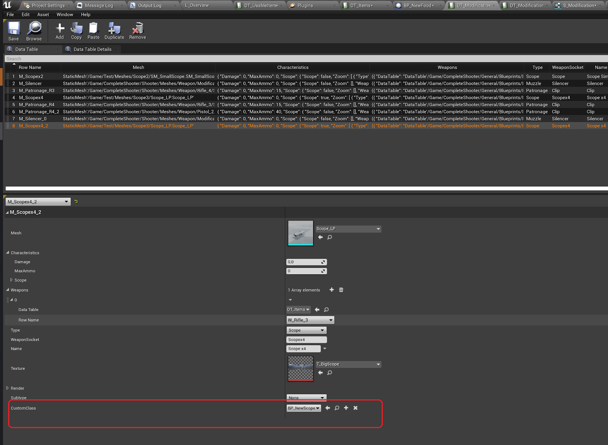Create new blueprint class for CustomClass
Image resolution: width=608 pixels, height=445 pixels.
tap(346, 408)
